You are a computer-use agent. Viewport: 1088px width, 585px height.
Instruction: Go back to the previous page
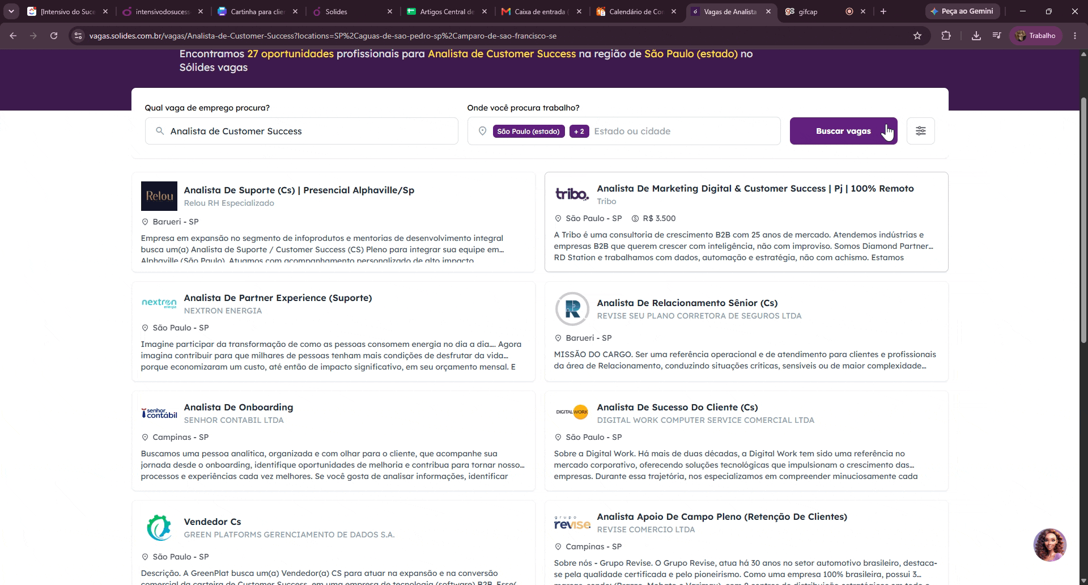pos(13,36)
